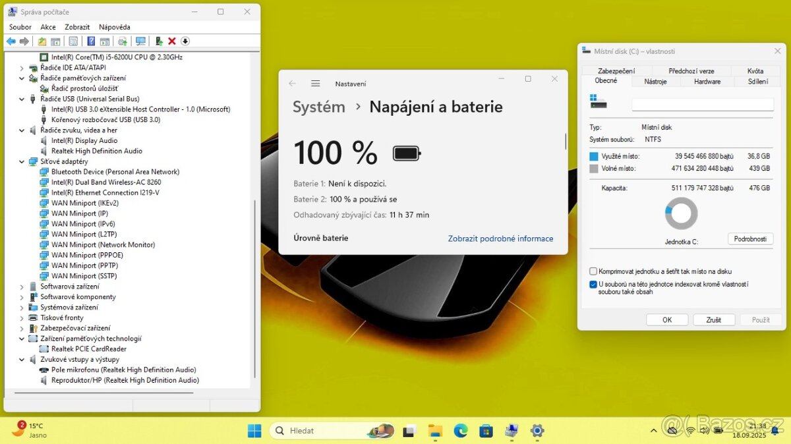This screenshot has width=791, height=444.
Task: Navigate back with the blue arrow icon
Action: click(x=11, y=41)
